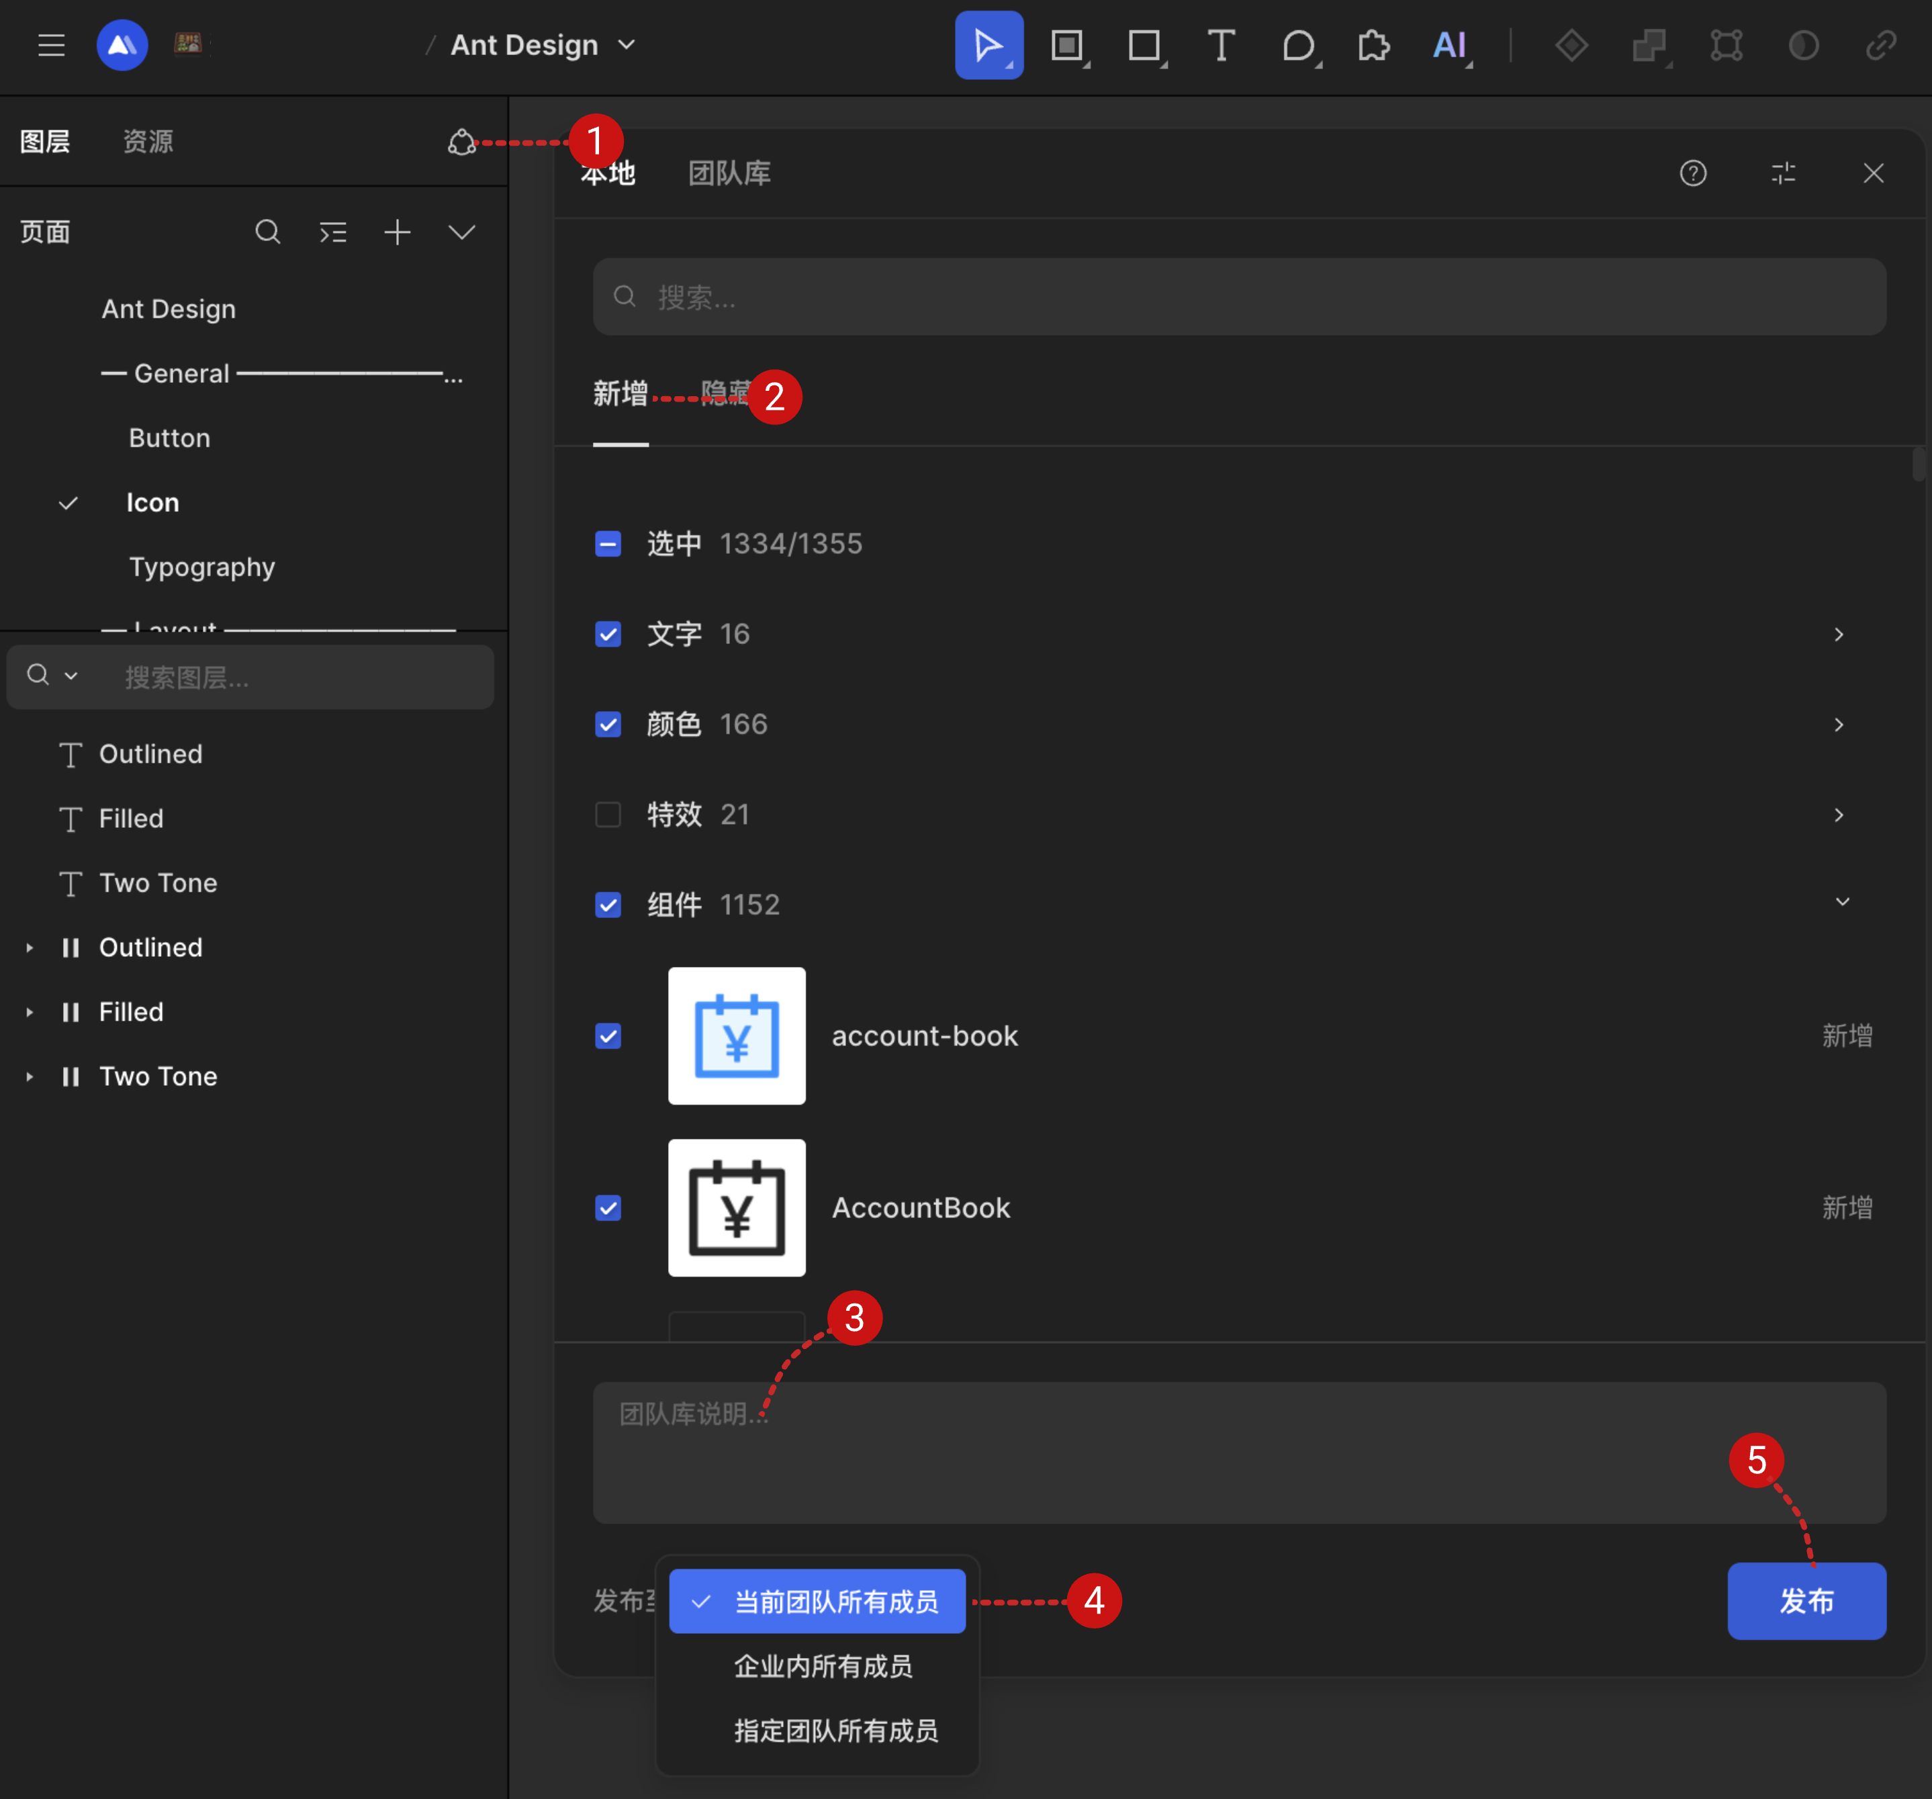Click the project thumbnail avatar icon
Screen dimensions: 1932x1799
coord(189,44)
